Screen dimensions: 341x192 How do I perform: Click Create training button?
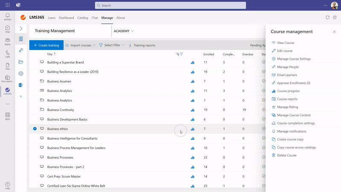(x=46, y=45)
